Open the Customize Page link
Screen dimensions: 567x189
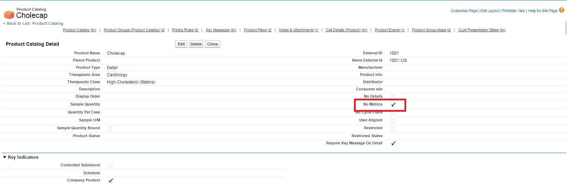[x=464, y=11]
